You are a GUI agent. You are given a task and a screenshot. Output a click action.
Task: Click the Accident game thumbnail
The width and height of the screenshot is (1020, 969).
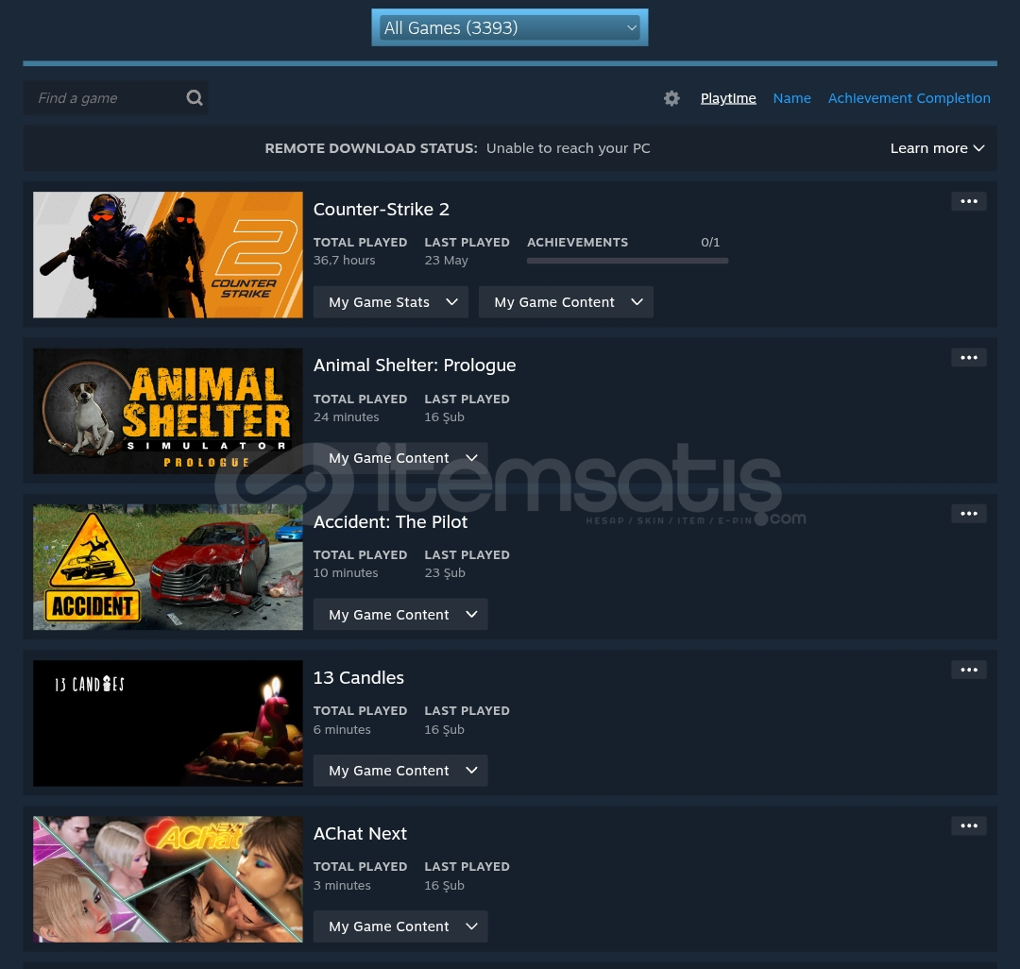[x=168, y=567]
